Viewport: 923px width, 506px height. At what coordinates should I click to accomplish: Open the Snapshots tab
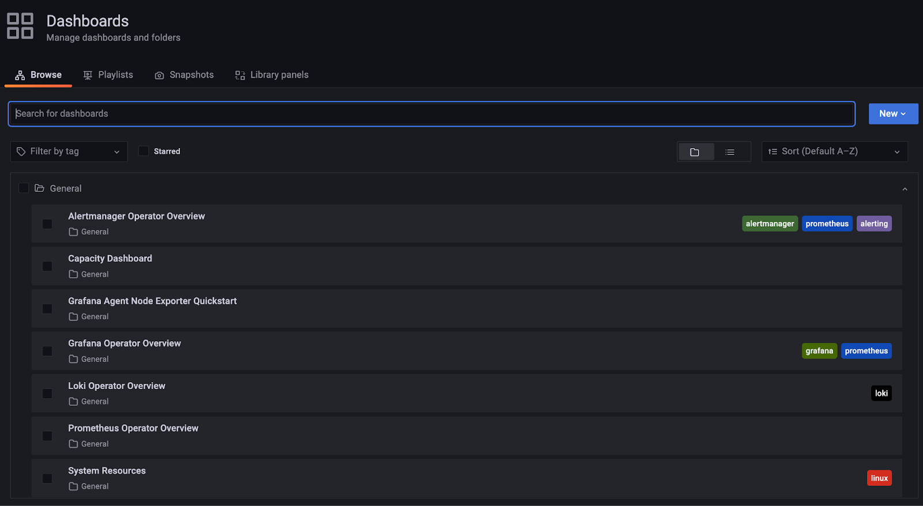pyautogui.click(x=184, y=75)
